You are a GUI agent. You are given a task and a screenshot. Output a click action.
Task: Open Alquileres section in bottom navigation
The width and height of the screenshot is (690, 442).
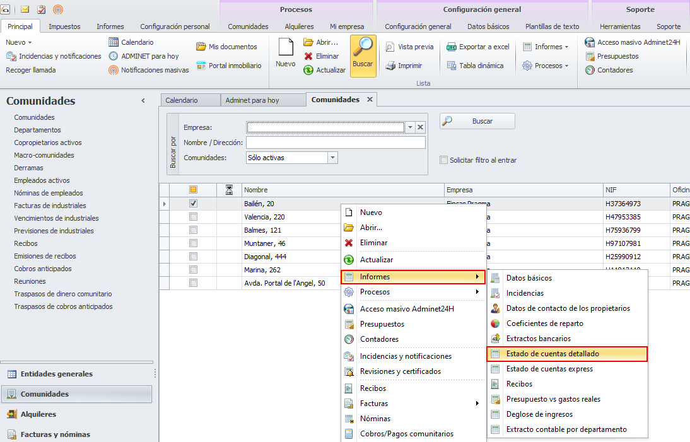coord(38,414)
